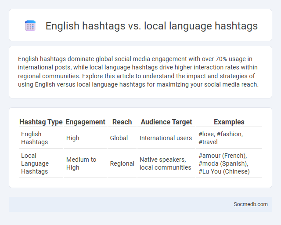Click the 'High' engagement cell
Viewport: 281px width, 225px height.
click(x=72, y=138)
